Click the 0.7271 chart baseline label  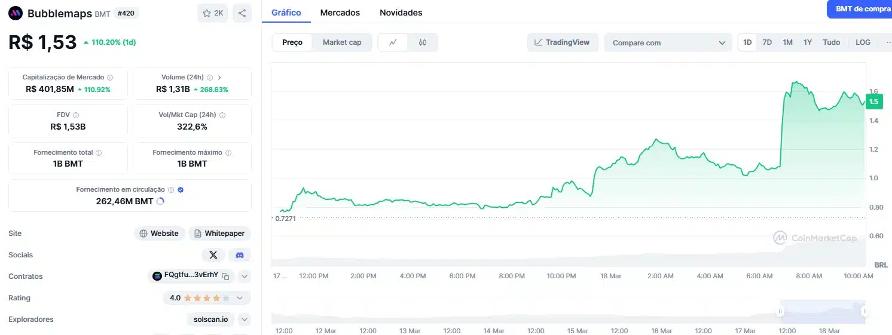pos(285,219)
